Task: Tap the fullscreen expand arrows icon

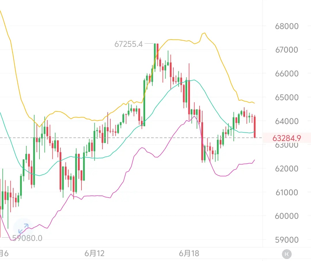Action: coord(23,229)
